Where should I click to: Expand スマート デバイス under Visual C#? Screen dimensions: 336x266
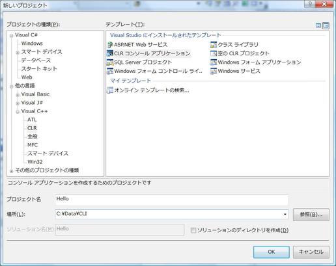point(18,53)
